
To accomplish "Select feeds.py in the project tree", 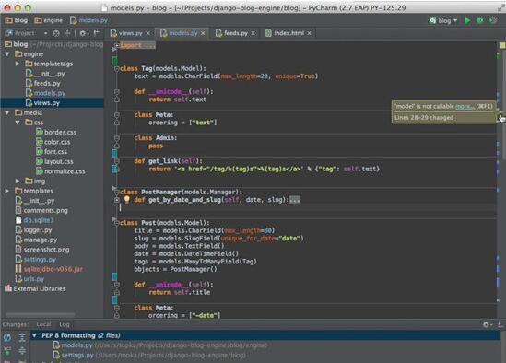I will tap(43, 83).
